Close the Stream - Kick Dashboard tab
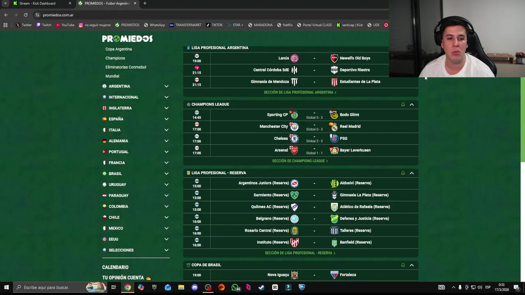Viewport: 525px width, 295px height. [70, 3]
